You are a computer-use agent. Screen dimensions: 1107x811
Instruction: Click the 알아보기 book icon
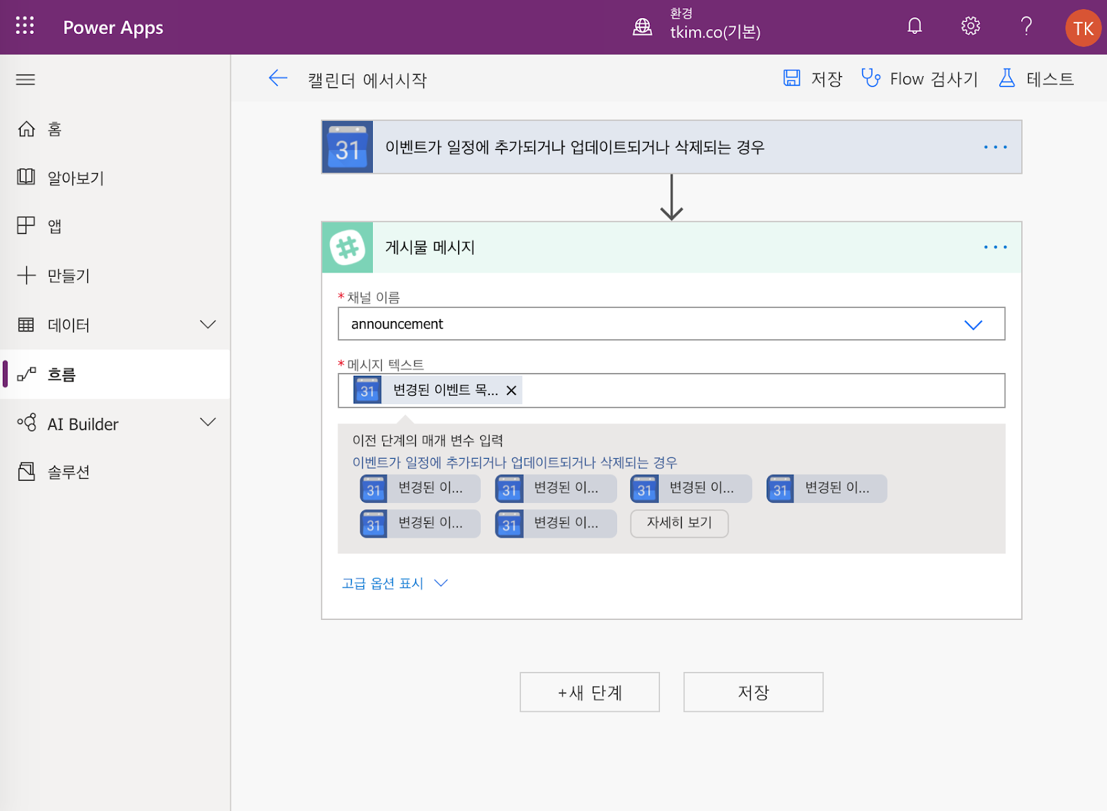26,177
